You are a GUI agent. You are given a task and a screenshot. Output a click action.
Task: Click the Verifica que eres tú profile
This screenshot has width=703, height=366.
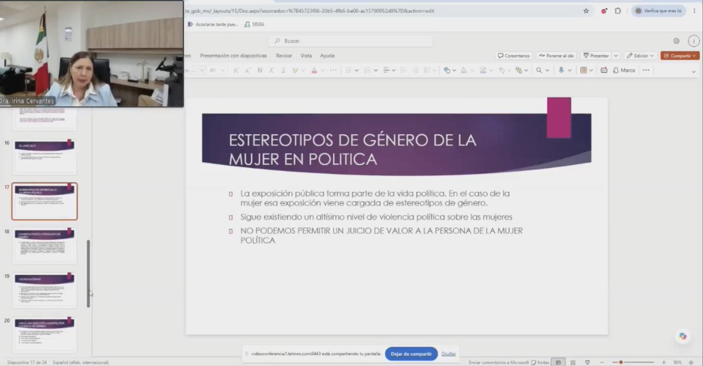tap(658, 11)
